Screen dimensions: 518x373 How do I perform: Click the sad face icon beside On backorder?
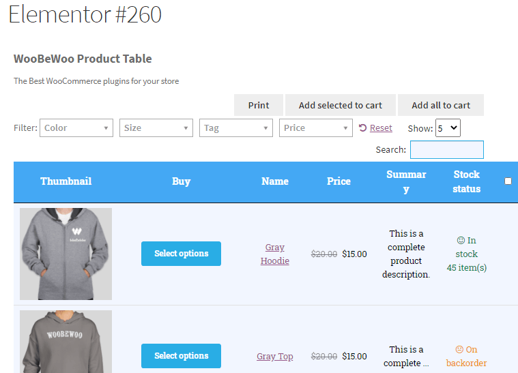pyautogui.click(x=459, y=349)
